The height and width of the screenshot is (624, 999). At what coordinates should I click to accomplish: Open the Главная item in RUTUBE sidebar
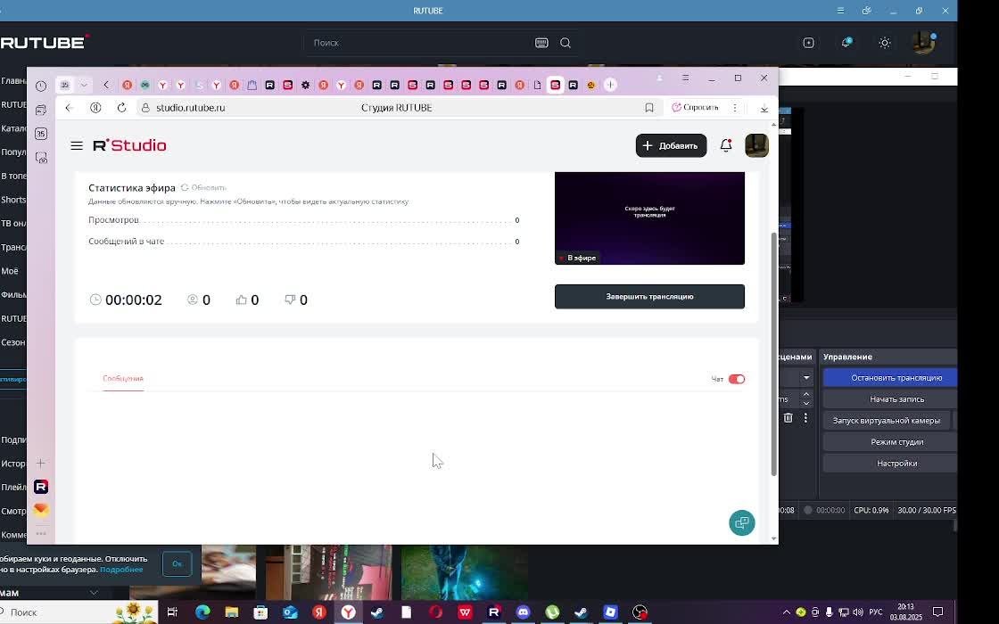pos(13,81)
